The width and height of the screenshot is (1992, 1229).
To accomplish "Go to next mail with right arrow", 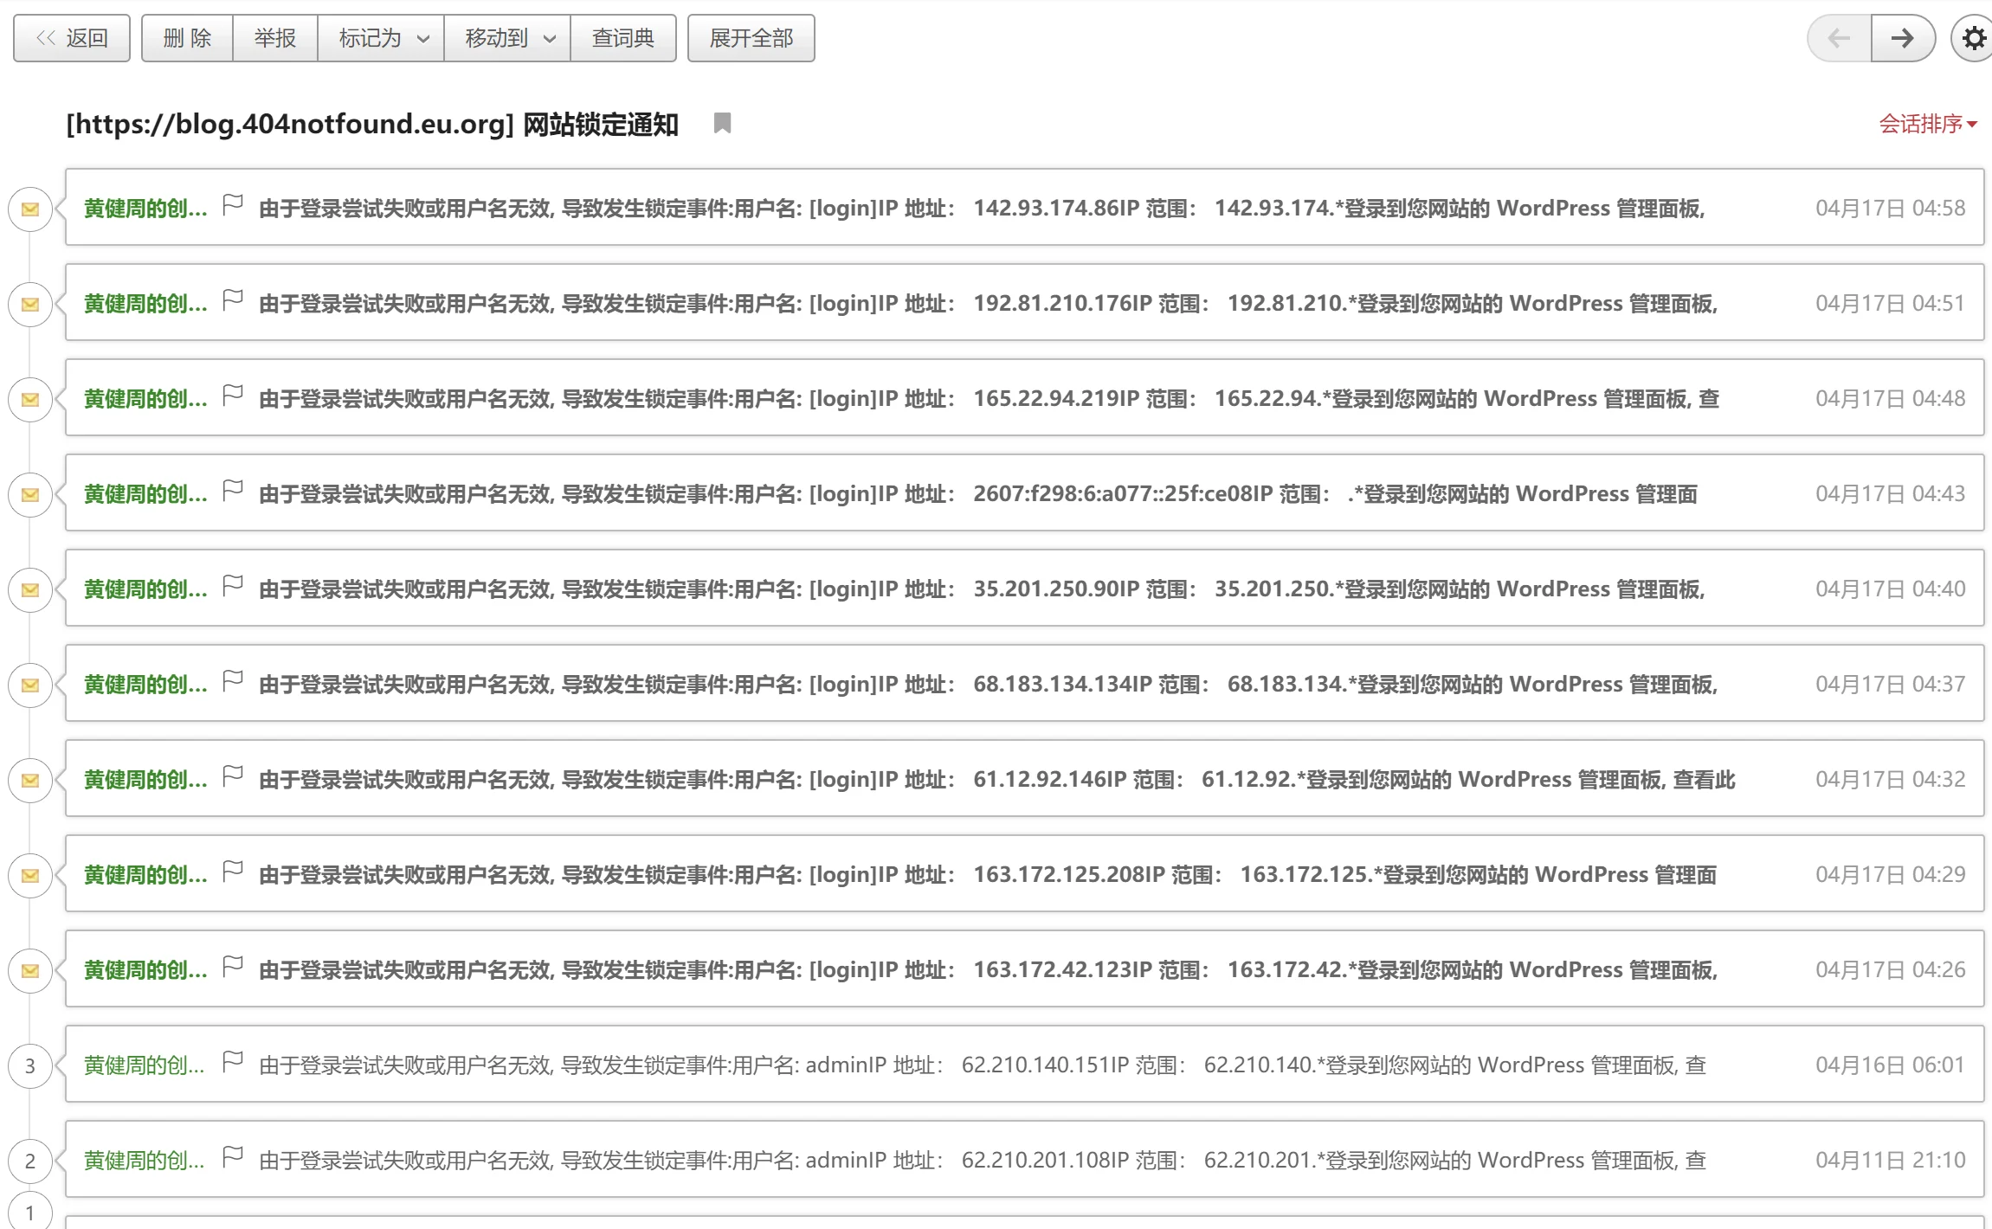I will coord(1902,39).
